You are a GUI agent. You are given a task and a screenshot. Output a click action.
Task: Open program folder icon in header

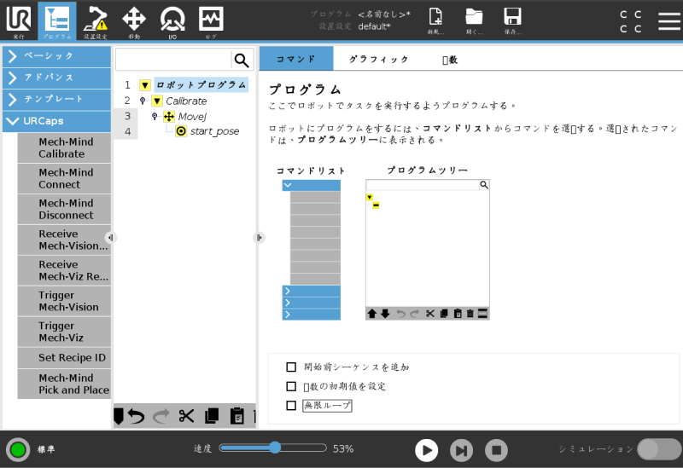[x=474, y=20]
